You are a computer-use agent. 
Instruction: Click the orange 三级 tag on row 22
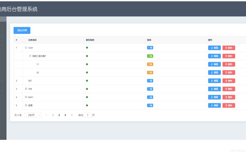tap(150, 72)
